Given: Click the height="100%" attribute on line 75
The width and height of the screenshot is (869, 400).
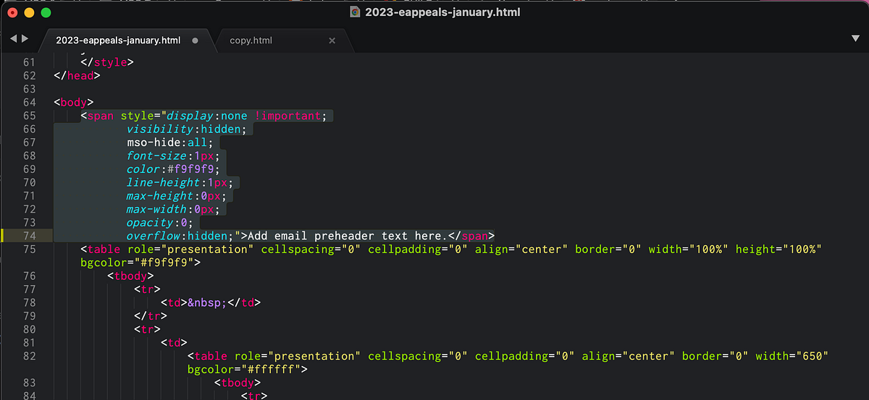Looking at the screenshot, I should (778, 250).
